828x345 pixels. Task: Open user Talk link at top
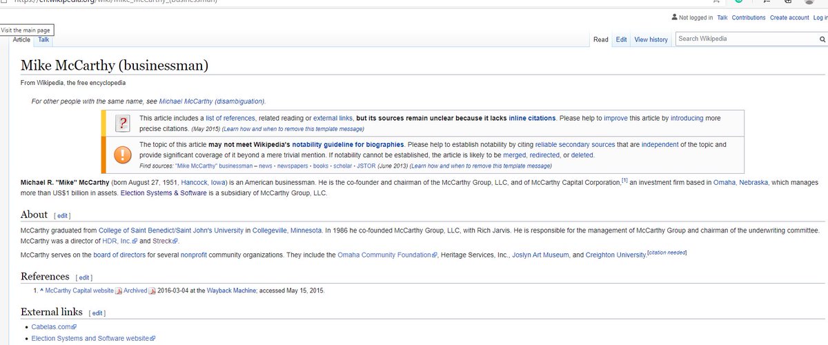(x=722, y=18)
